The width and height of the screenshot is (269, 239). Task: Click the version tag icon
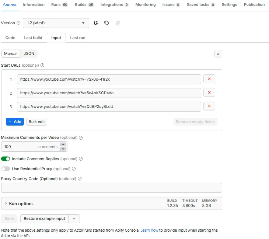coord(106,23)
